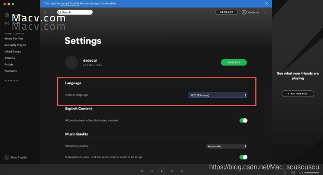Click the green UPGRADE button

tap(234, 63)
